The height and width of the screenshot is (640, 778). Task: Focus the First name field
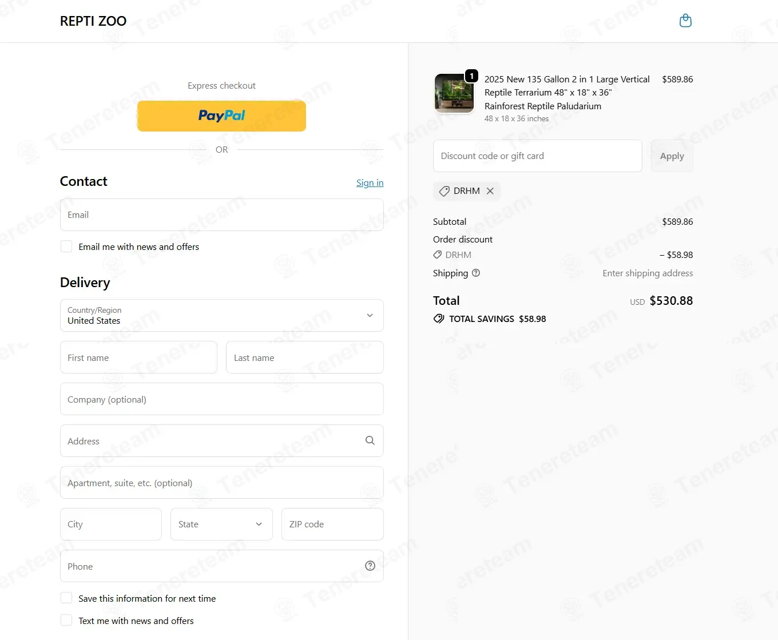coord(138,357)
